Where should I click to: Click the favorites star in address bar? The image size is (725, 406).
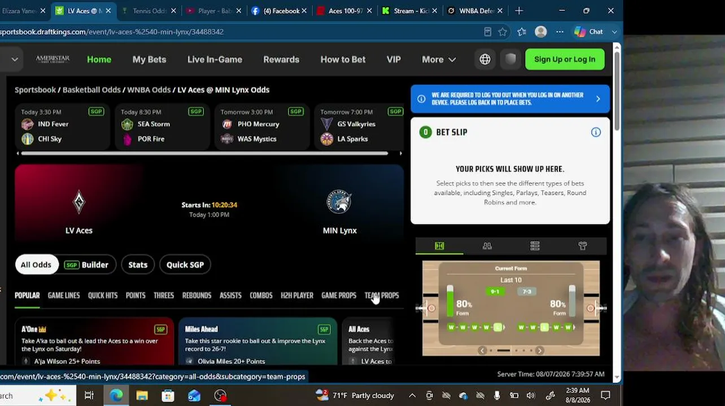click(503, 32)
